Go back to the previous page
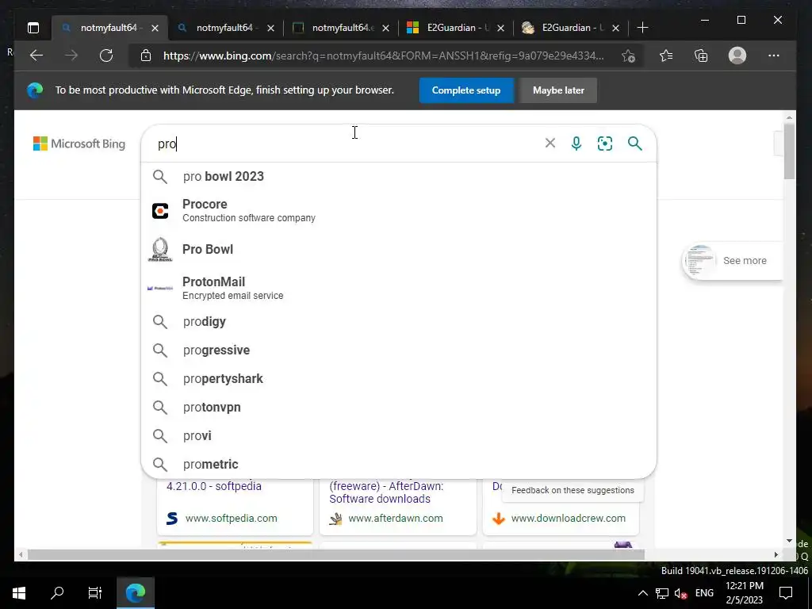The height and width of the screenshot is (609, 812). tap(36, 56)
